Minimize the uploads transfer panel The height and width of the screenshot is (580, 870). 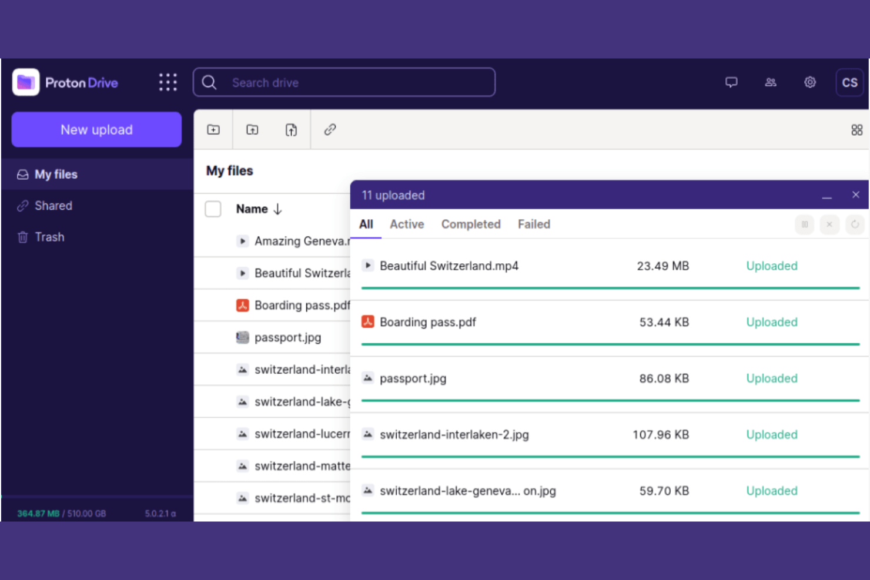(828, 195)
